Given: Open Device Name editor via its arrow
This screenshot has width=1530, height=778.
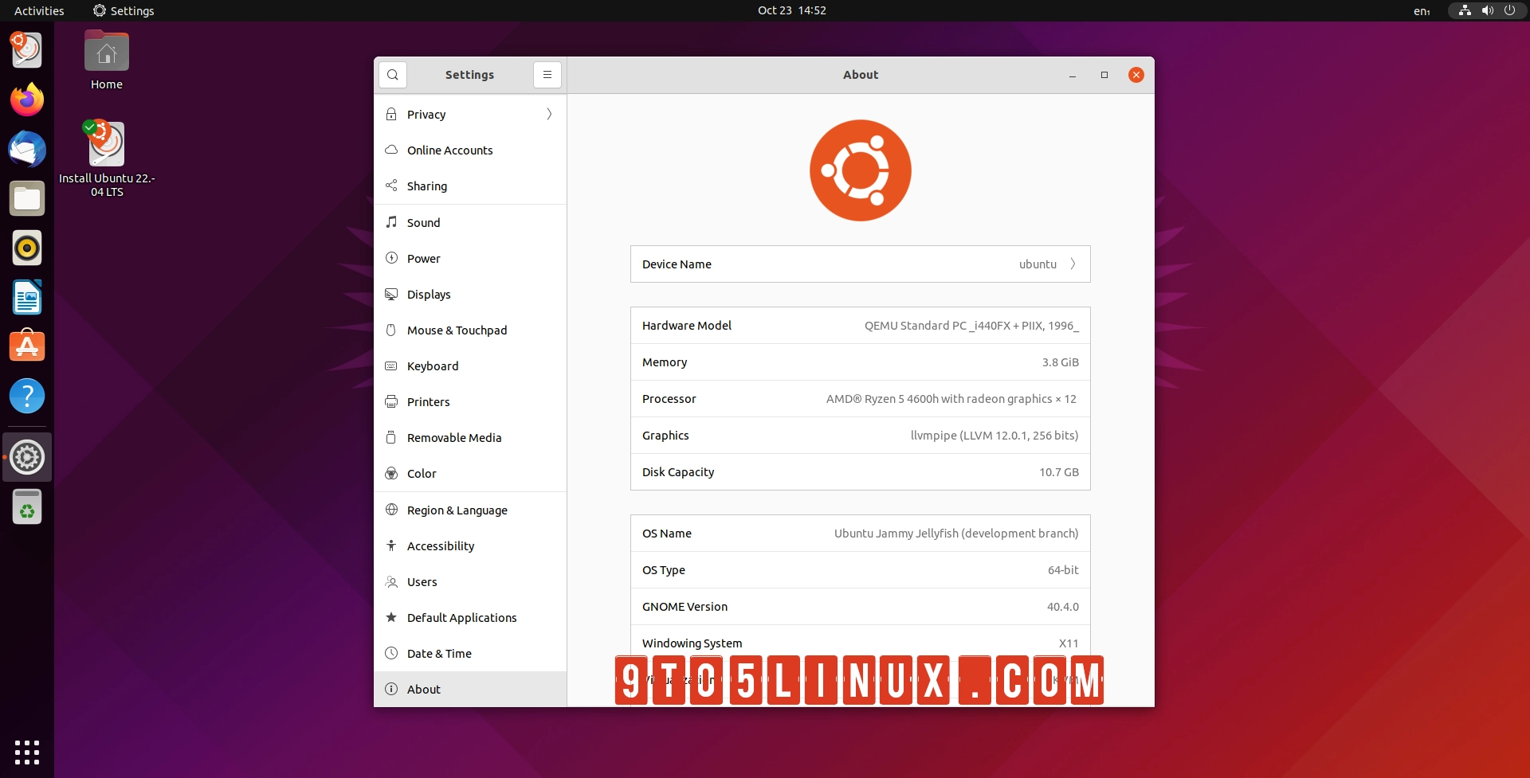Looking at the screenshot, I should (1073, 264).
